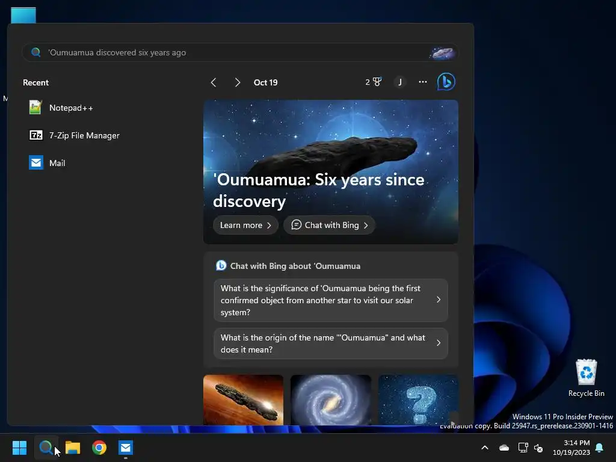Open the J account profile button
This screenshot has height=462, width=616.
pos(400,82)
